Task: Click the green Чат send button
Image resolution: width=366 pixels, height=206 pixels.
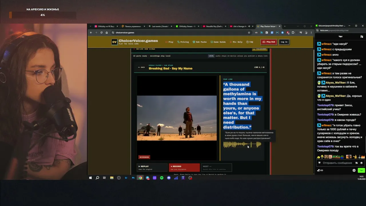Action: (x=361, y=170)
